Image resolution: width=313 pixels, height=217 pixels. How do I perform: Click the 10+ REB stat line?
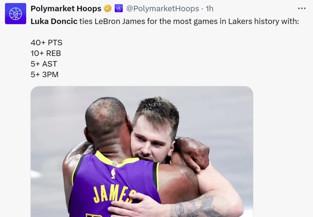[x=46, y=53]
